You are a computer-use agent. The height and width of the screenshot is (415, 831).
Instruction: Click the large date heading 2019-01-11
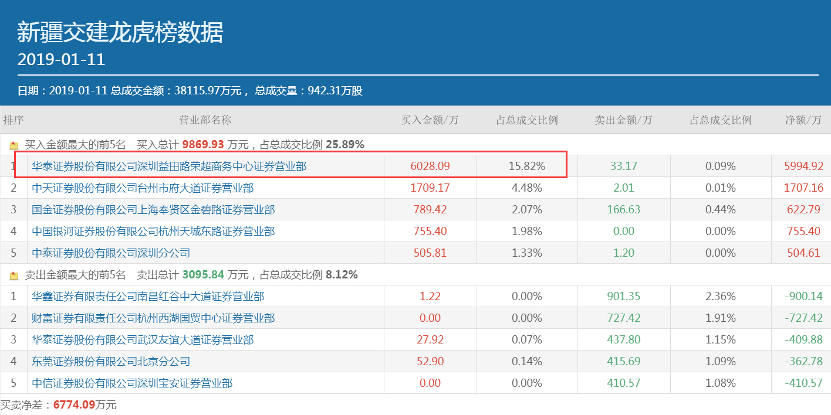61,59
